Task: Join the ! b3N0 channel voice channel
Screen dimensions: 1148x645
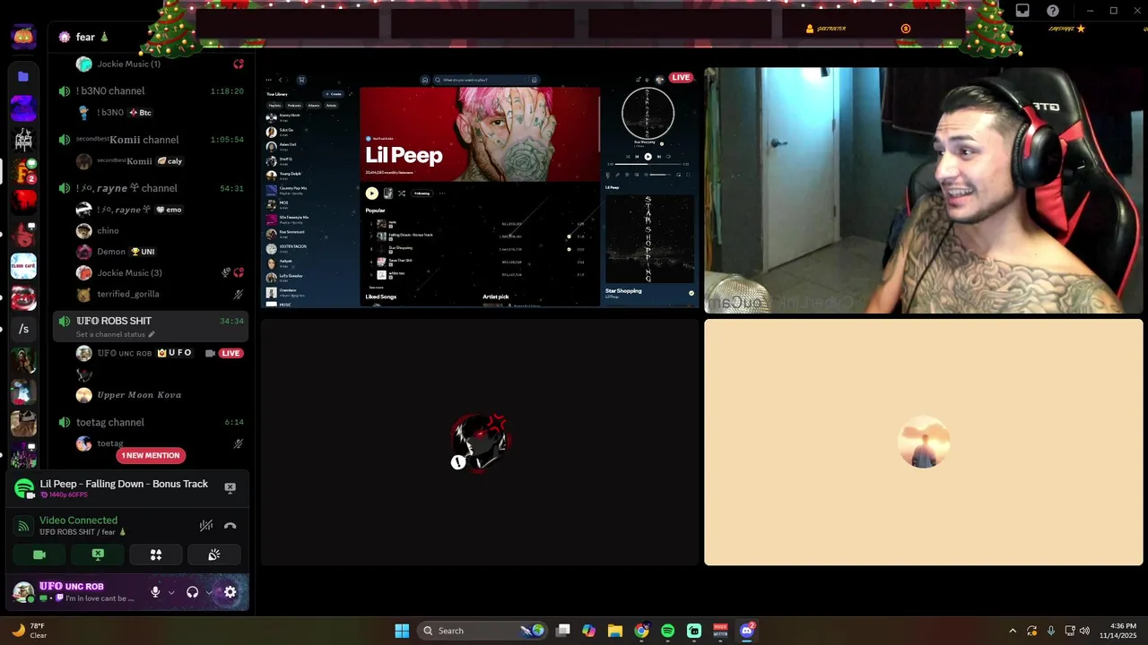Action: 151,90
